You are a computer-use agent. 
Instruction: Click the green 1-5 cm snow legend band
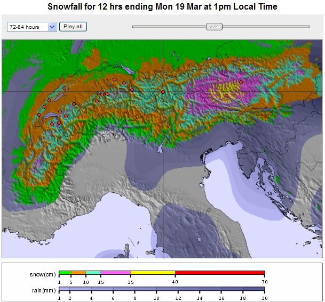pos(65,273)
